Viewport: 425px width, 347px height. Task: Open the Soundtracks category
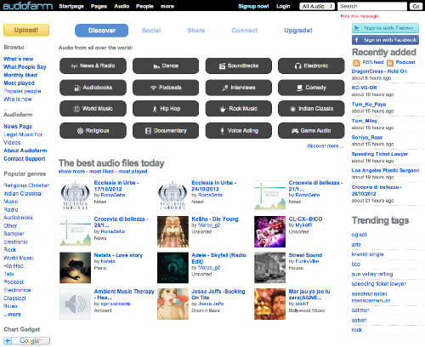click(239, 65)
